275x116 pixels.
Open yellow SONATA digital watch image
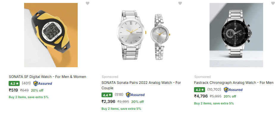pos(51,35)
